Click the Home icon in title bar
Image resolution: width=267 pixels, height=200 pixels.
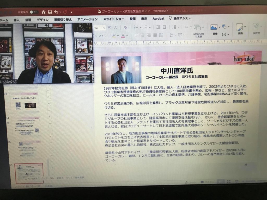pyautogui.click(x=44, y=12)
